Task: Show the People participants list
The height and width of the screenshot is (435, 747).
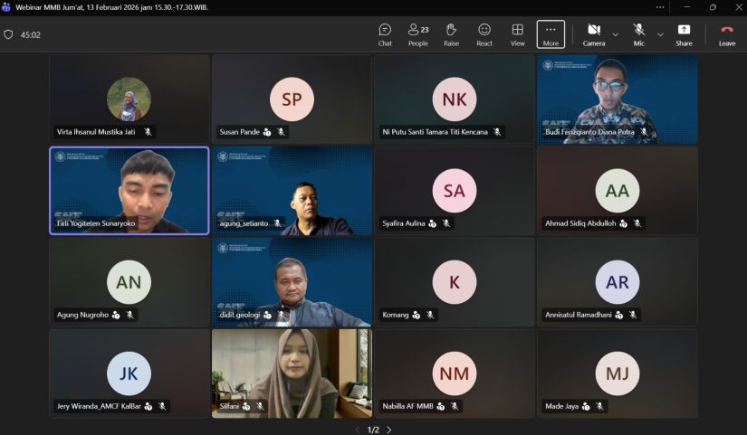Action: [x=417, y=34]
